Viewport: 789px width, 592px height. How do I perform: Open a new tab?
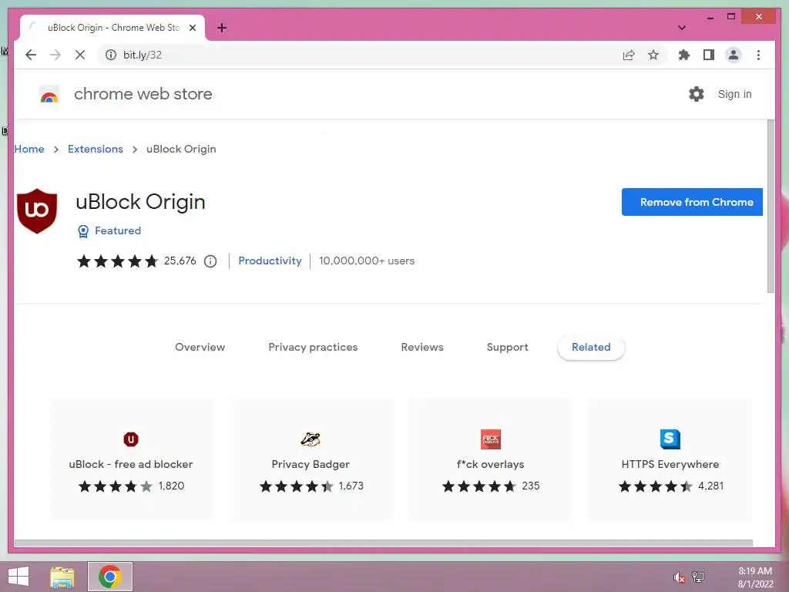(222, 28)
